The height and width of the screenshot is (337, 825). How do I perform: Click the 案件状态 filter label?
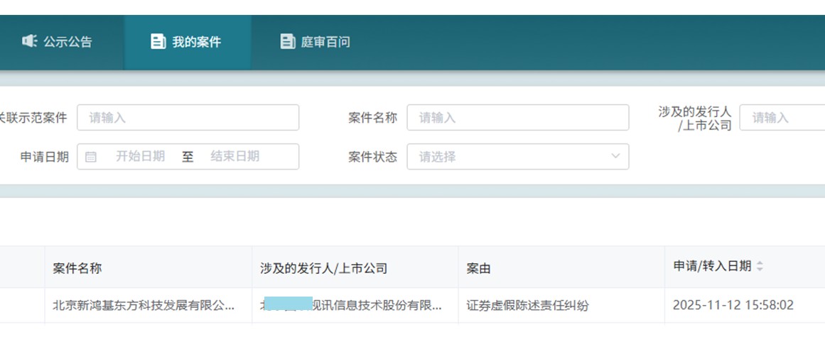click(x=372, y=156)
